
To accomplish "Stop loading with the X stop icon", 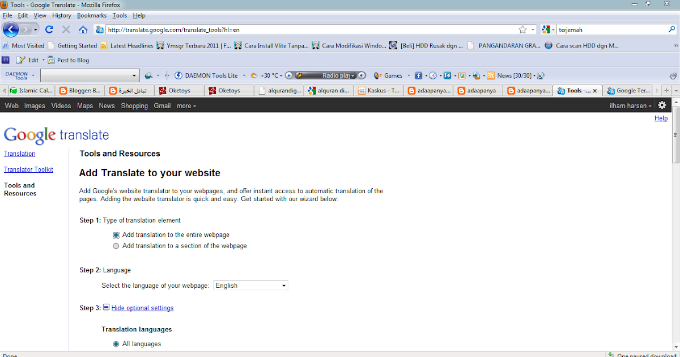I will 66,29.
